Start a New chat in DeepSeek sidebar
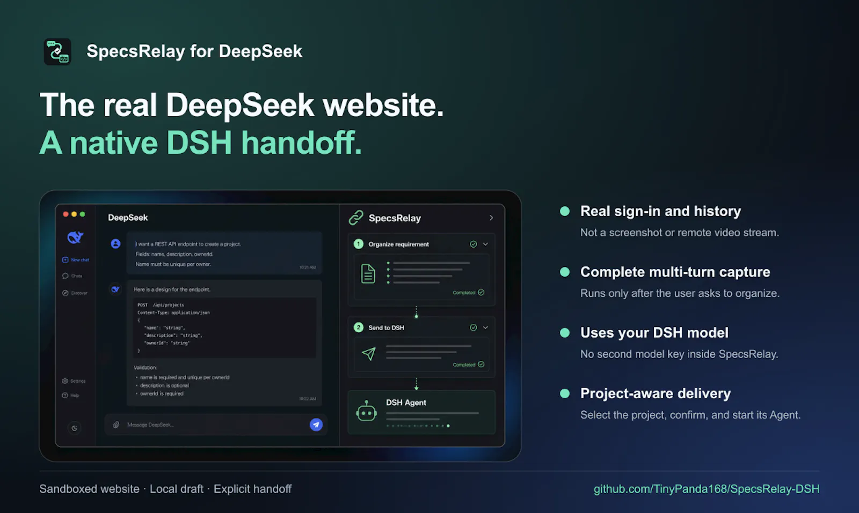 click(x=76, y=260)
